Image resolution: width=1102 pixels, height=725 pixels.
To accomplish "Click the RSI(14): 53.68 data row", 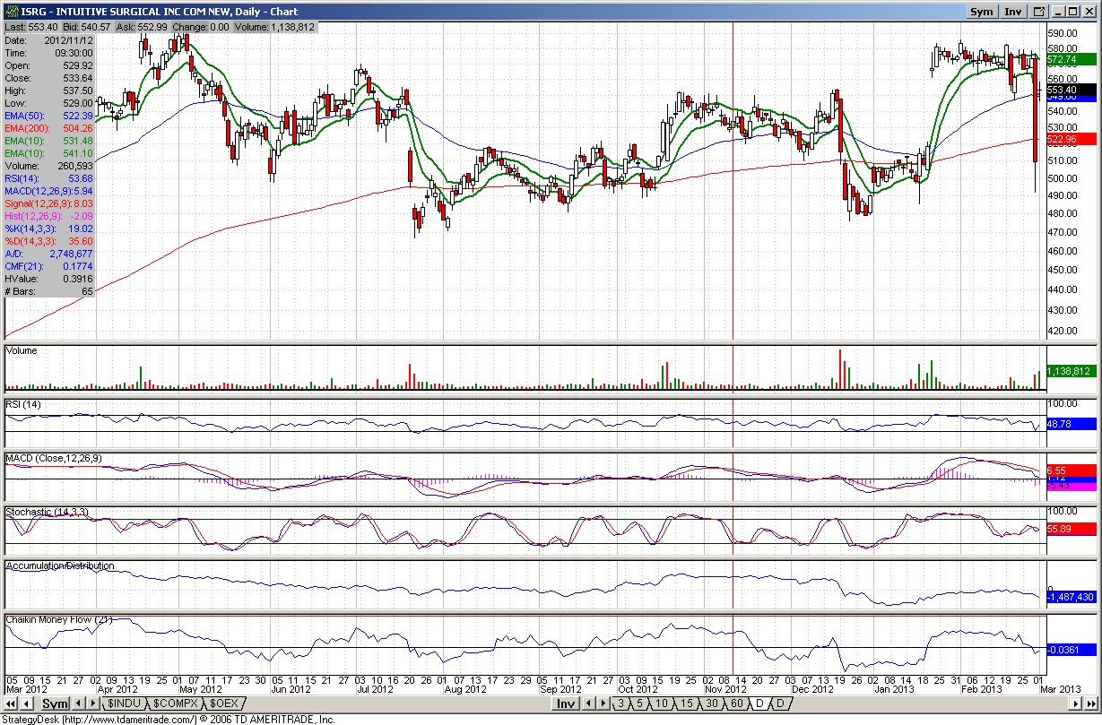I will [49, 178].
